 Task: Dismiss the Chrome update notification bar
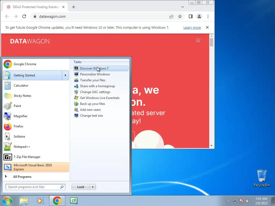tap(207, 27)
